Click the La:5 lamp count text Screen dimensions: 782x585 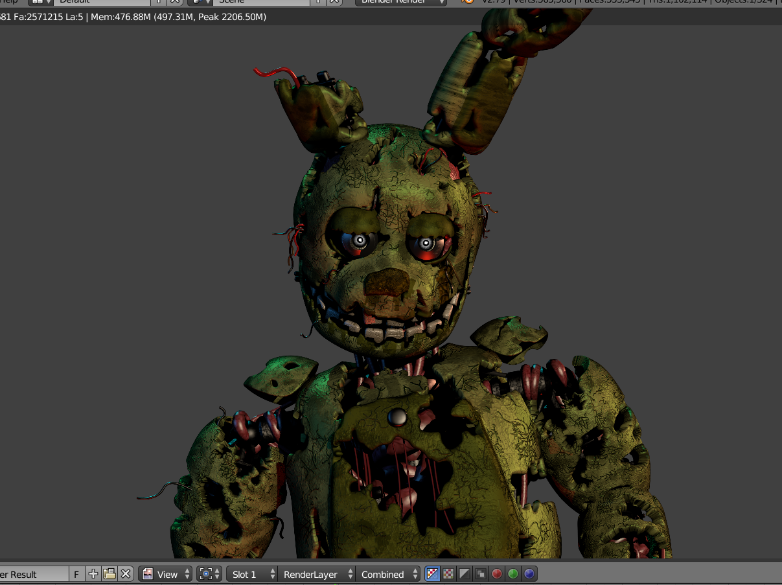(x=75, y=17)
